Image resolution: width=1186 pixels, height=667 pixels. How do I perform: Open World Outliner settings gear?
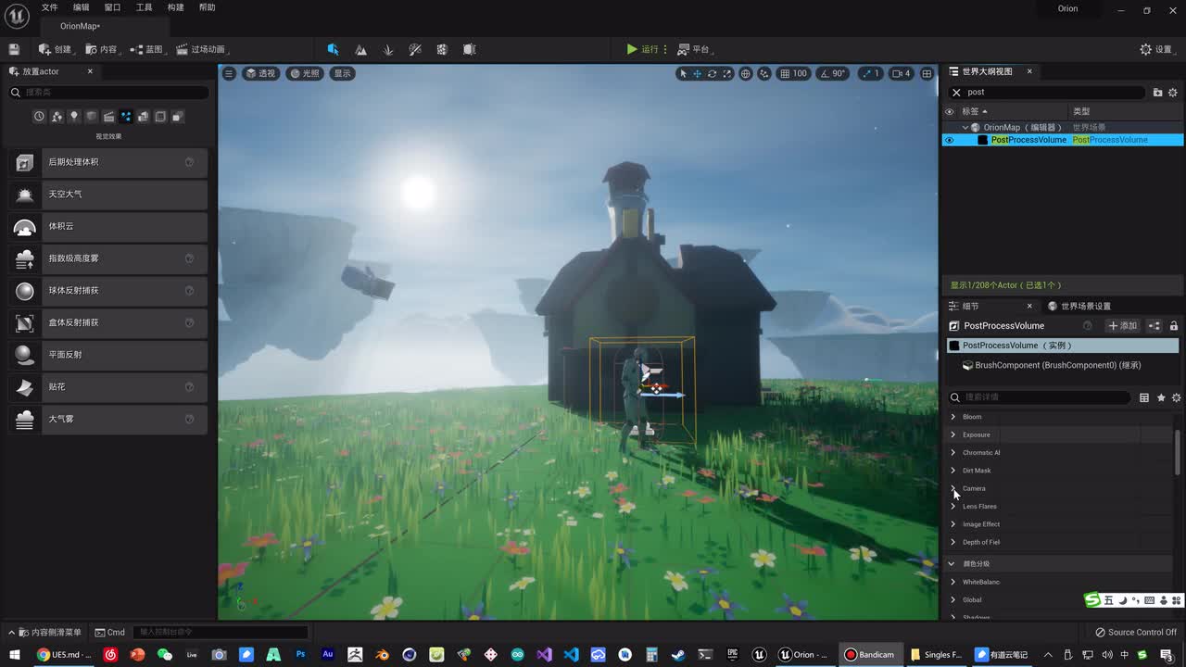pos(1172,93)
